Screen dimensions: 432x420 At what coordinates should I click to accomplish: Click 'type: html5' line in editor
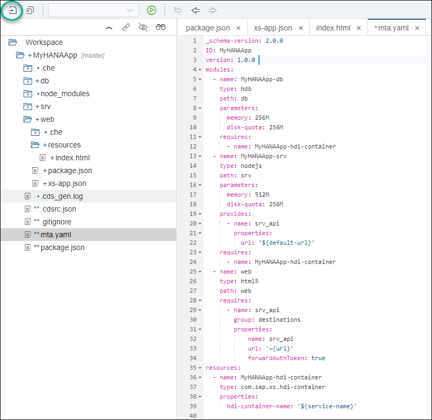(239, 281)
